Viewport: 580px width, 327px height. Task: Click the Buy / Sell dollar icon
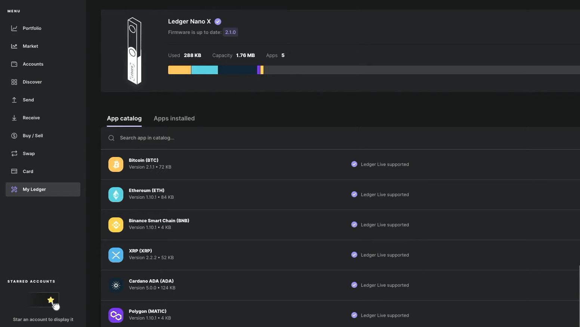click(x=14, y=136)
